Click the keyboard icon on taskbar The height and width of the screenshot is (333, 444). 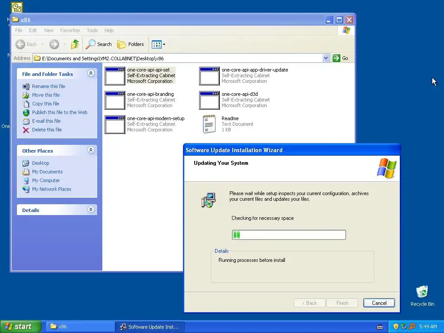click(380, 327)
